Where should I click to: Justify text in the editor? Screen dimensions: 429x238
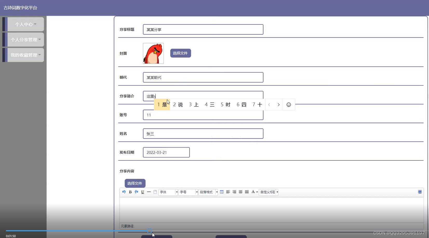point(247,192)
